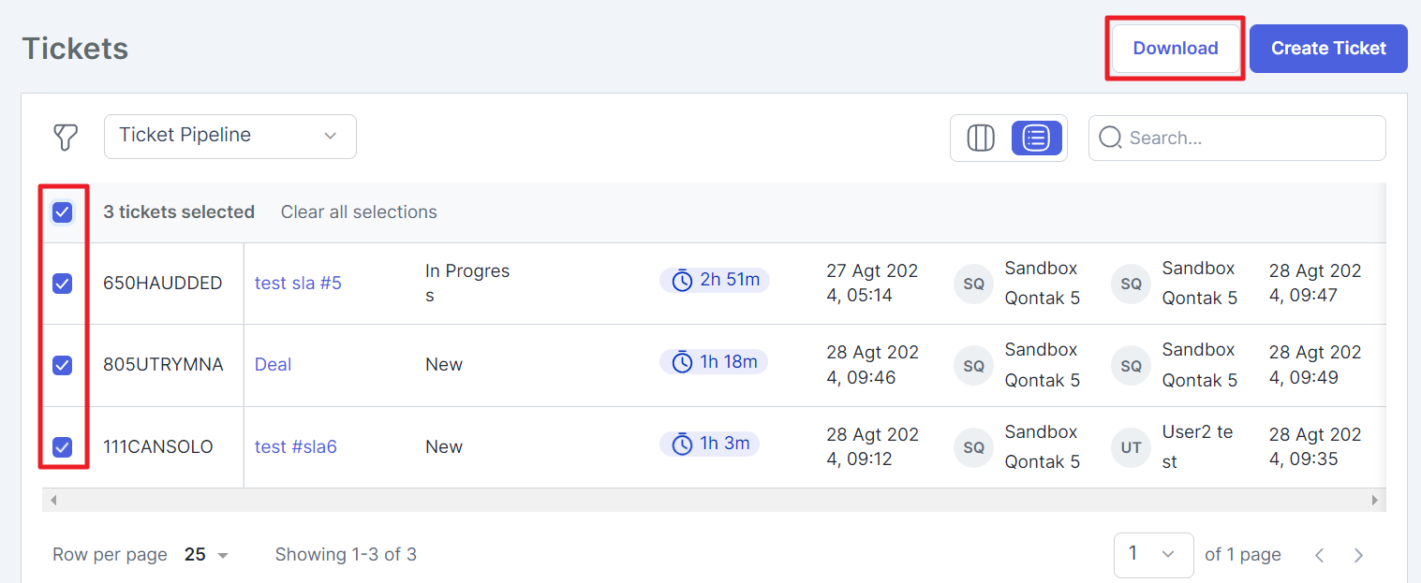Click the SLA timer icon showing 2h 51m
This screenshot has width=1421, height=583.
[683, 280]
